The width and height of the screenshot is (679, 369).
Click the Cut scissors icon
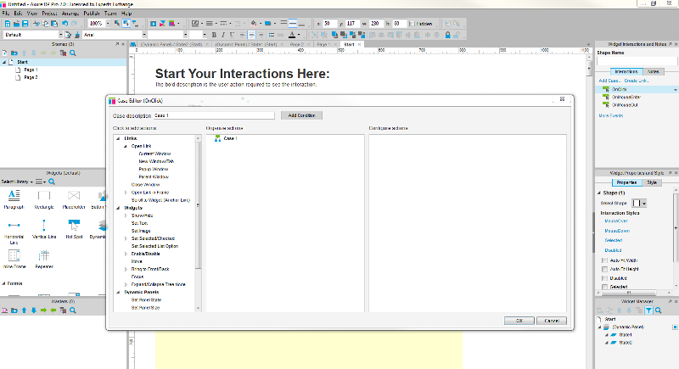coord(36,24)
